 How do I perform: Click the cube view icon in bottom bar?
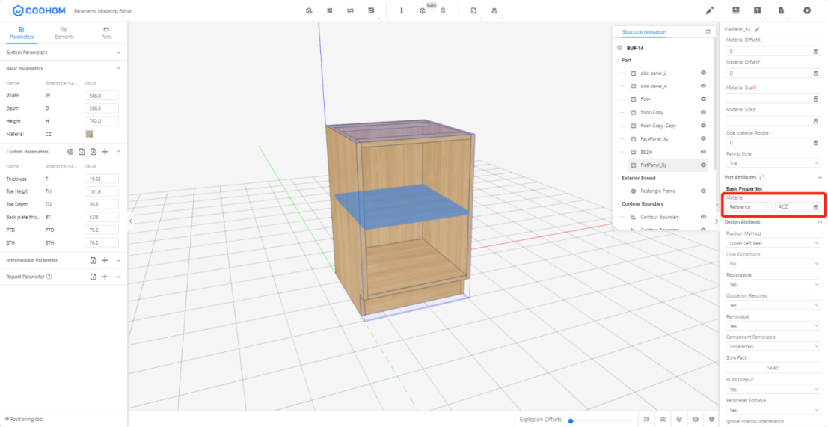[679, 420]
